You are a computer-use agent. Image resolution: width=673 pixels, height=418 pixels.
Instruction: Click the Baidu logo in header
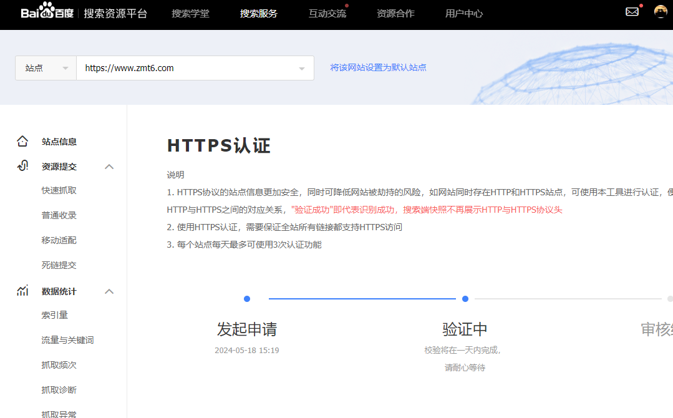click(47, 11)
